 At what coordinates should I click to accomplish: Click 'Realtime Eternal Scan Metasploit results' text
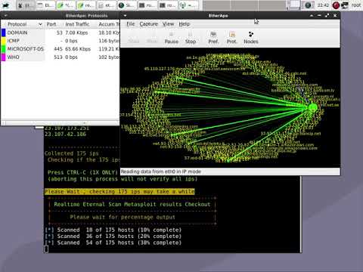pyautogui.click(x=132, y=204)
